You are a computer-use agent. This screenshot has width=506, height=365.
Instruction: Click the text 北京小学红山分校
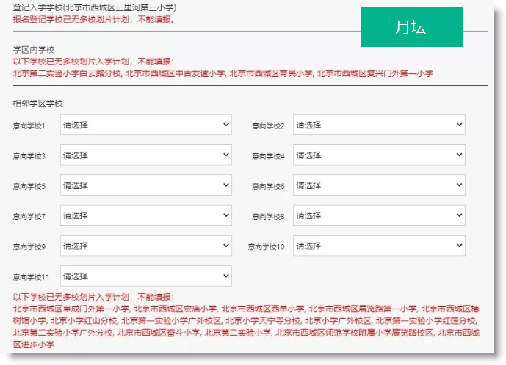click(84, 321)
